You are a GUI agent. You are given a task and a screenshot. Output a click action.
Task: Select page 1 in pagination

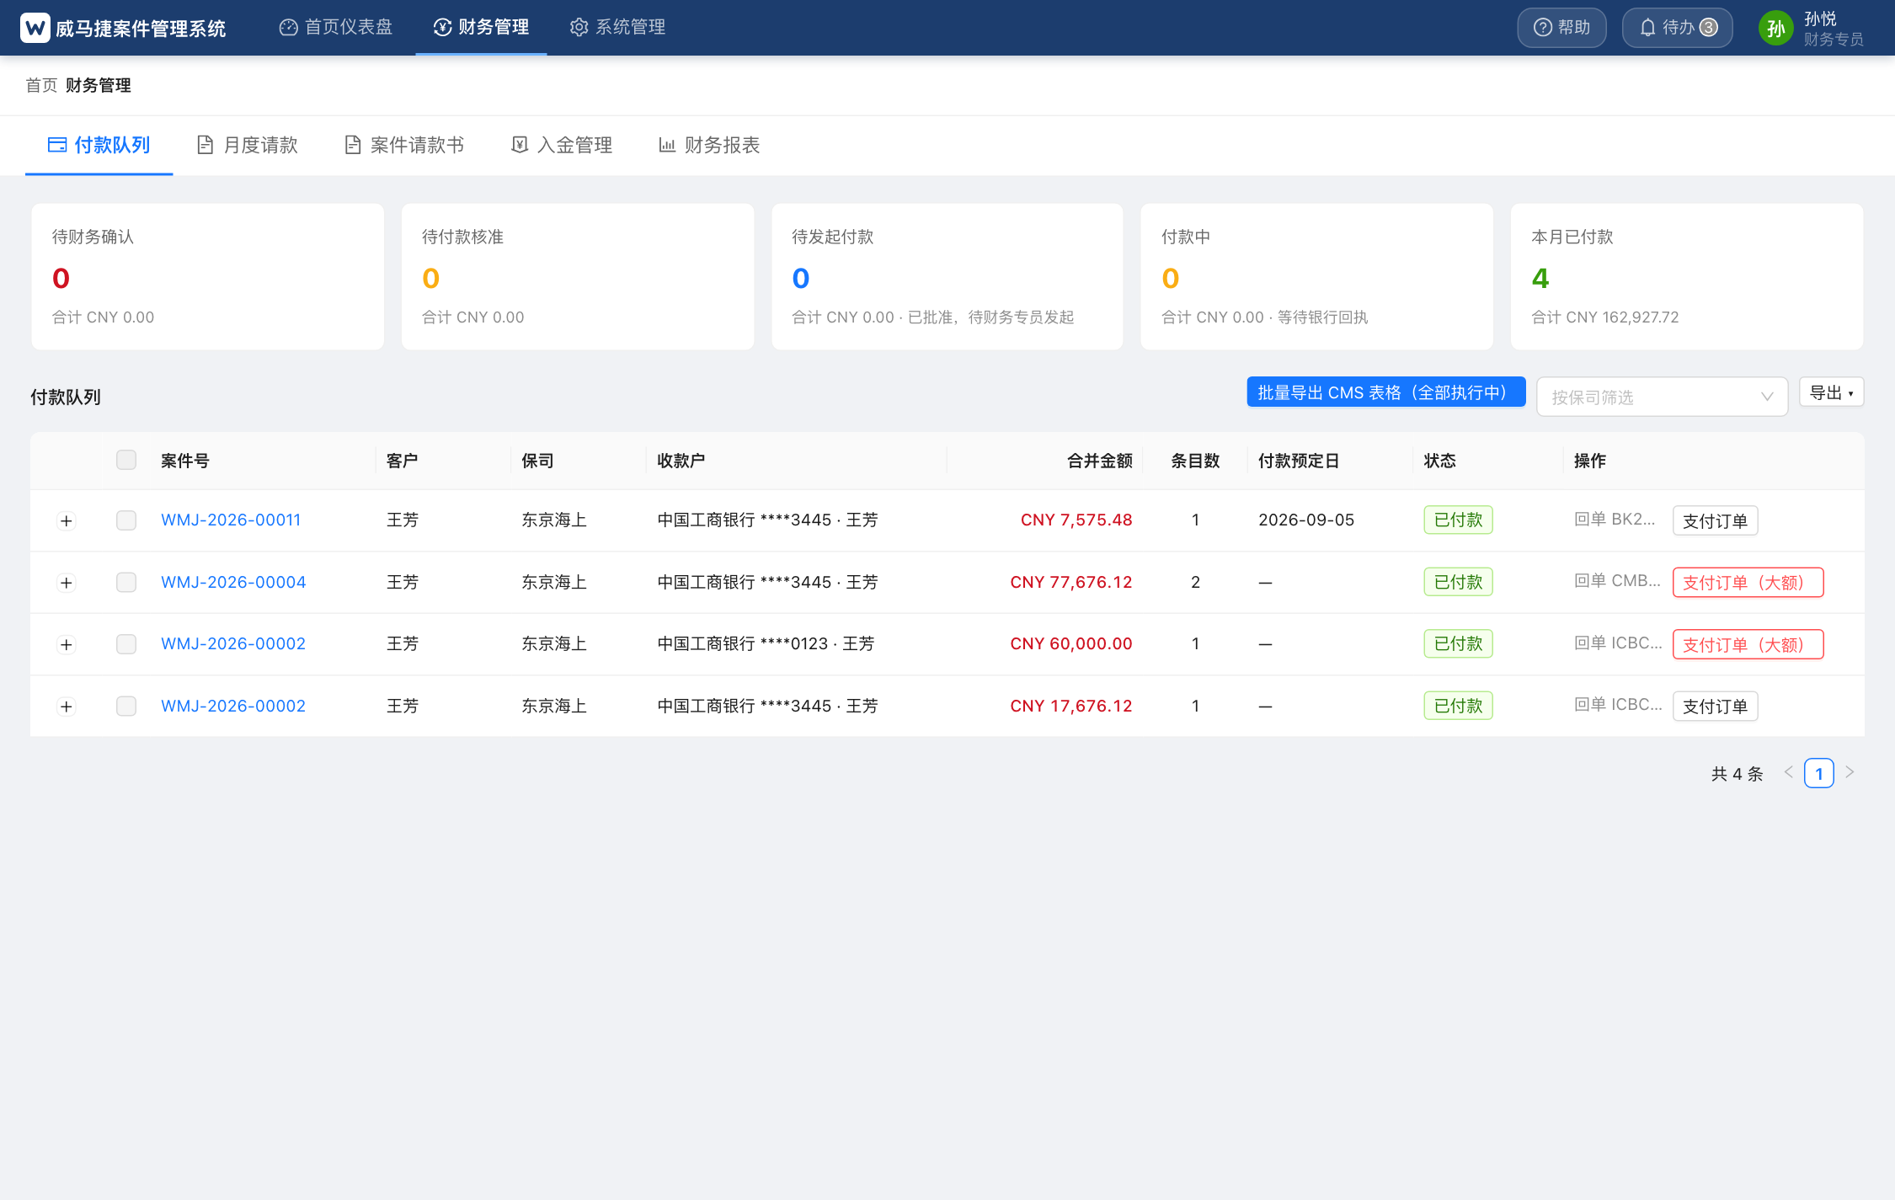click(1819, 773)
